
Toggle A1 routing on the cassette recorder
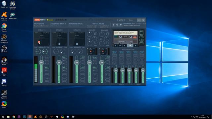click(141, 32)
